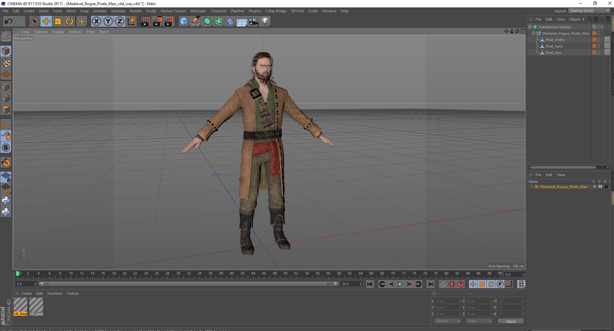This screenshot has height=331, width=614.
Task: Activate the Scale tool
Action: (x=58, y=22)
